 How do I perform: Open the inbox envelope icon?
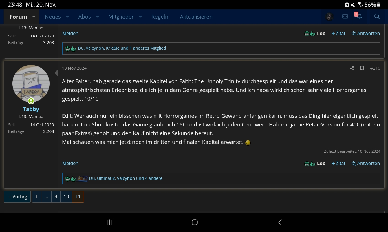tap(345, 17)
